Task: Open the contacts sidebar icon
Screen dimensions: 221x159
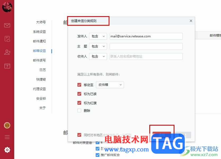Action: tap(7, 52)
